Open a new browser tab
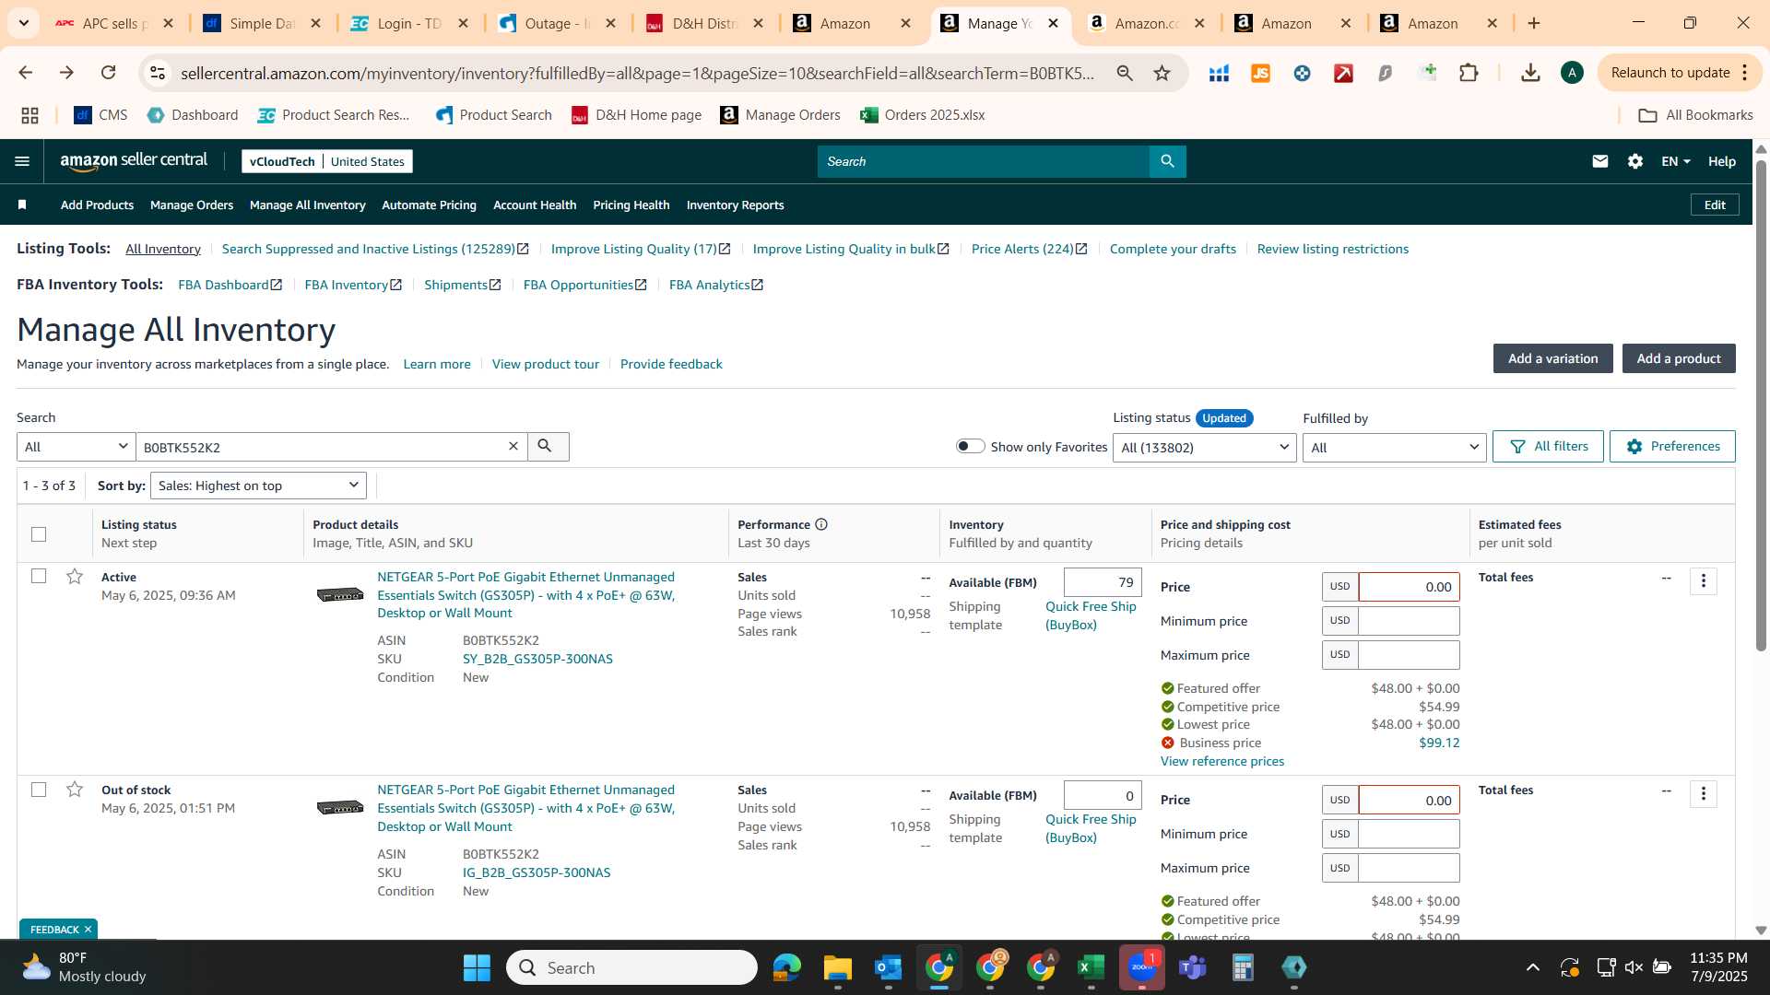The width and height of the screenshot is (1770, 995). click(1534, 23)
